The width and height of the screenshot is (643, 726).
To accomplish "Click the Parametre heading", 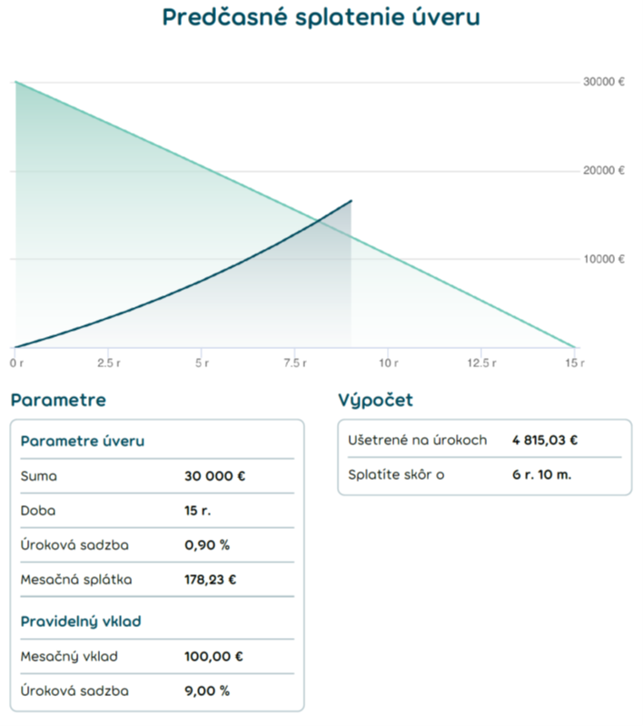I will click(58, 400).
